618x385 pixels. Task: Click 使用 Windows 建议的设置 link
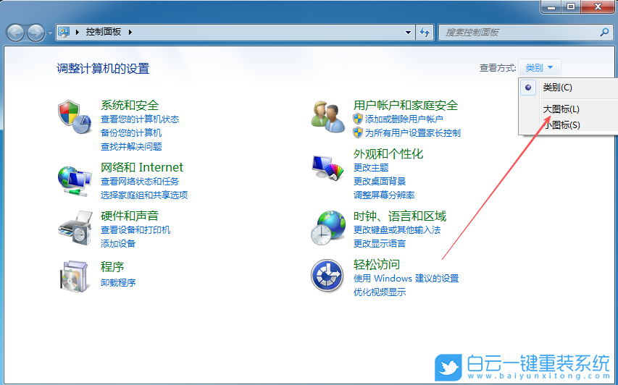point(406,279)
